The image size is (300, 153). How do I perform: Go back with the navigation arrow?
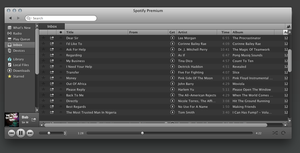[x=10, y=18]
